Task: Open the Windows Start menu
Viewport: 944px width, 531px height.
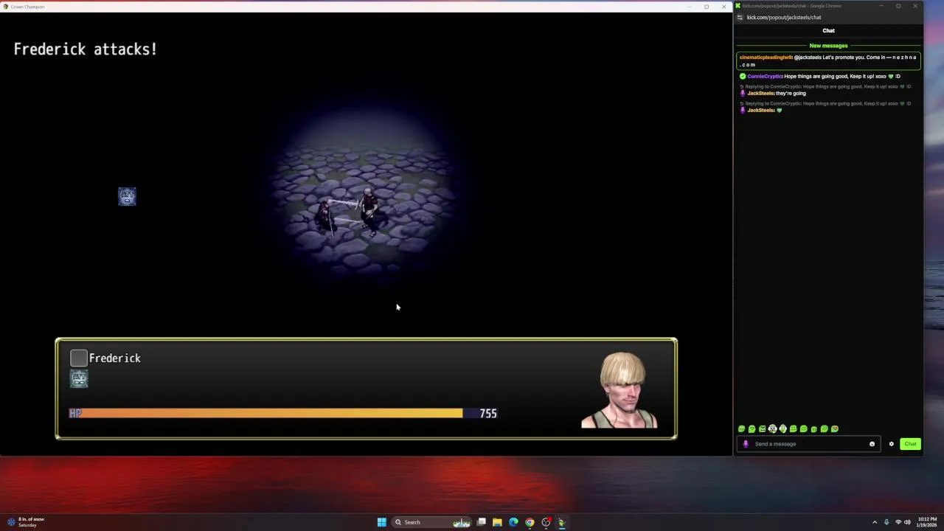Action: pos(381,522)
